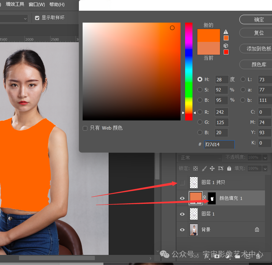Screen dimensions: 272x265
Task: Click the R value input field
Action: click(222, 112)
